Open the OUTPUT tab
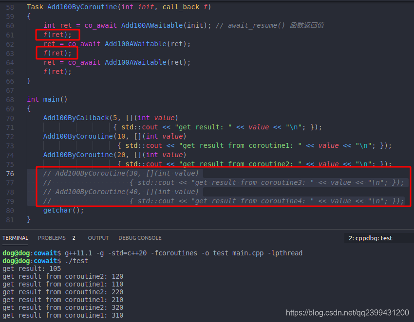414x322 pixels. (x=98, y=238)
